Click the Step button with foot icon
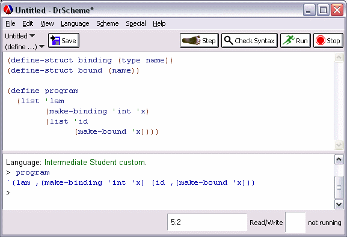The image size is (347, 237). (199, 41)
